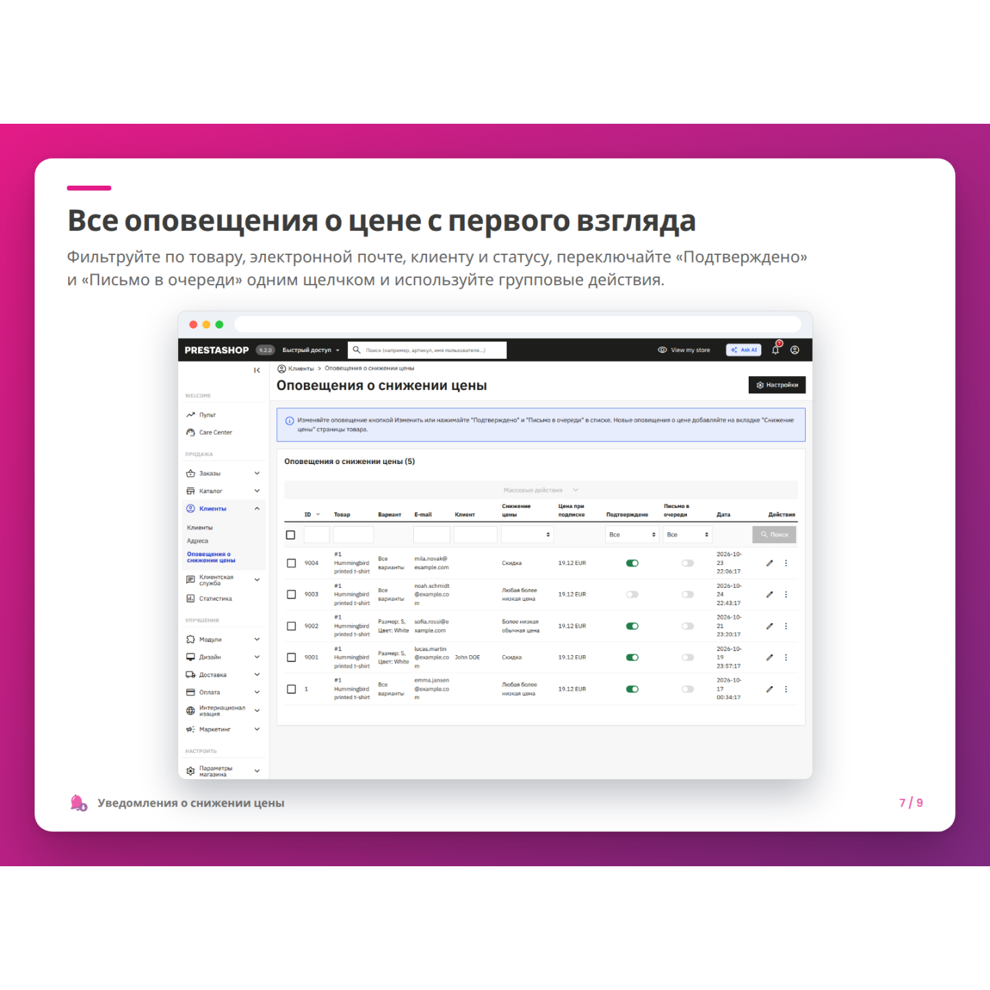
Task: Select checkbox for alert 9002
Action: click(291, 626)
